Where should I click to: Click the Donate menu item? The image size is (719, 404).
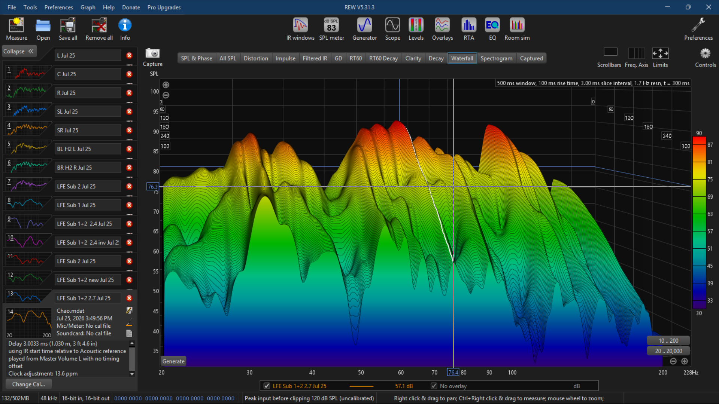click(131, 7)
